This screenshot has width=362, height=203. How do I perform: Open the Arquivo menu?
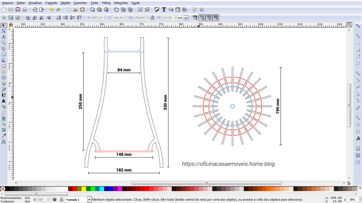coord(7,3)
